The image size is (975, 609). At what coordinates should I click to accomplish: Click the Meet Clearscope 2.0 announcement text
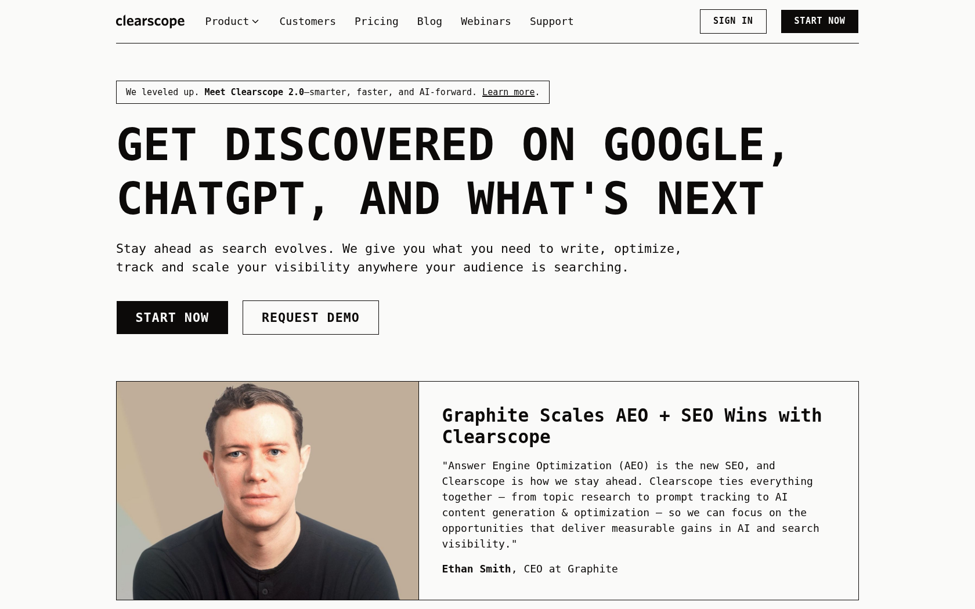point(254,92)
